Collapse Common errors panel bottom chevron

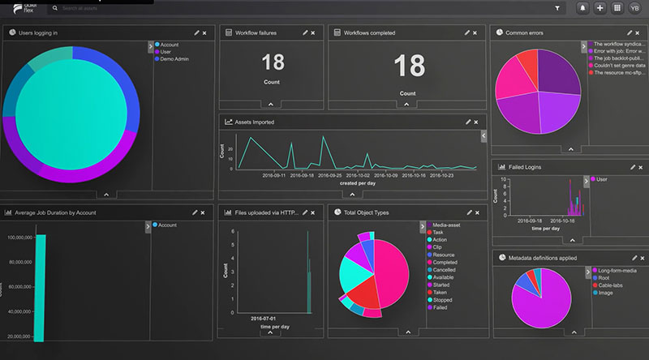[571, 149]
